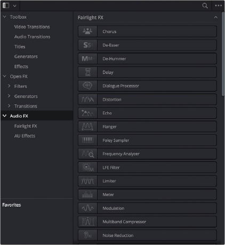225x245 pixels.
Task: Click the effects list vertical scrollbar
Action: 223,54
